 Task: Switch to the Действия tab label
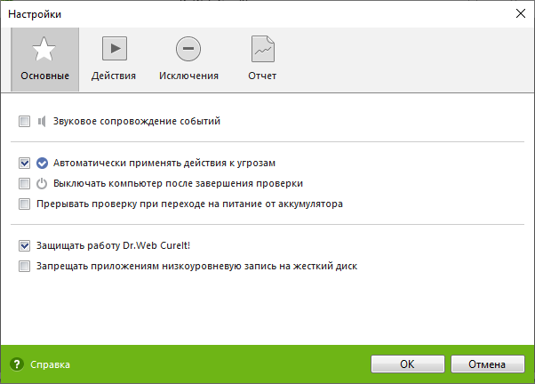(114, 76)
